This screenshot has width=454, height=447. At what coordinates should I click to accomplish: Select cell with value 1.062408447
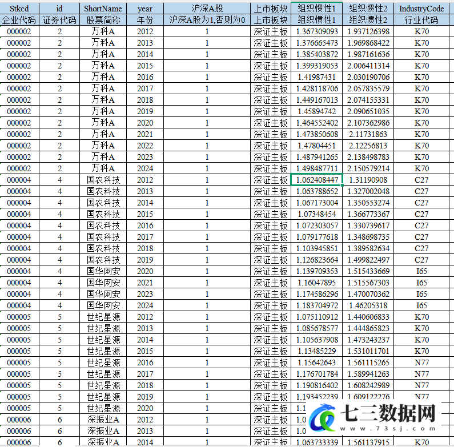pyautogui.click(x=317, y=180)
